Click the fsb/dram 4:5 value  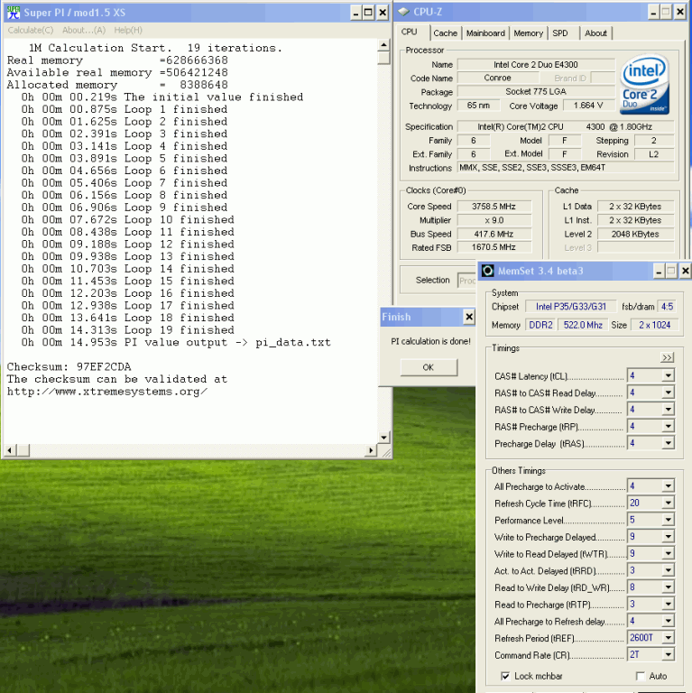[667, 306]
